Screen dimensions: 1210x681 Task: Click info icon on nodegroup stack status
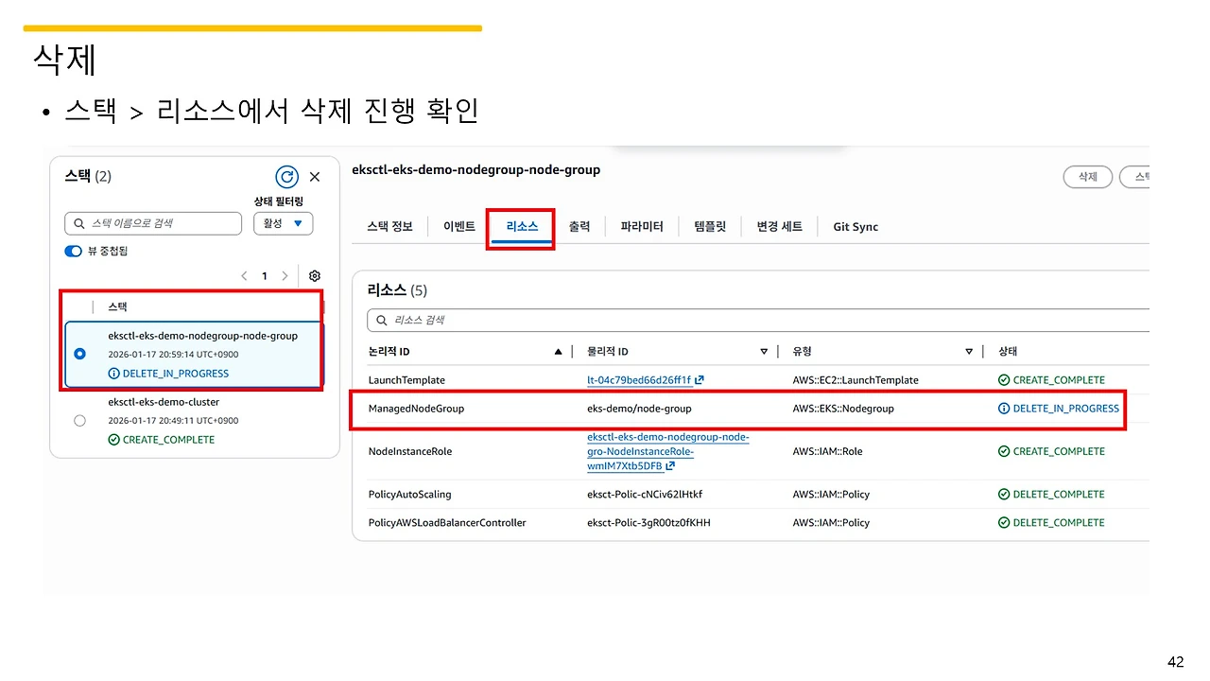(x=114, y=374)
